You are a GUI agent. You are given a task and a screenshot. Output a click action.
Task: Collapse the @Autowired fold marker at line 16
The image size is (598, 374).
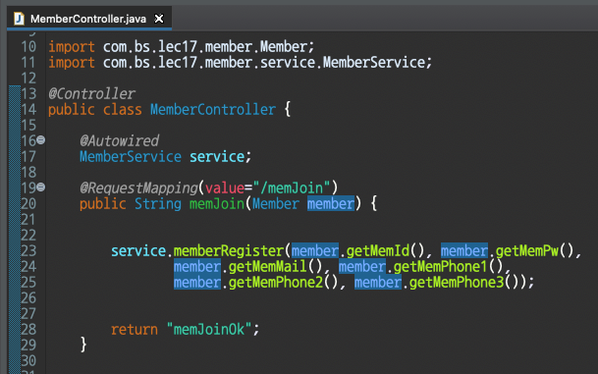tap(41, 140)
